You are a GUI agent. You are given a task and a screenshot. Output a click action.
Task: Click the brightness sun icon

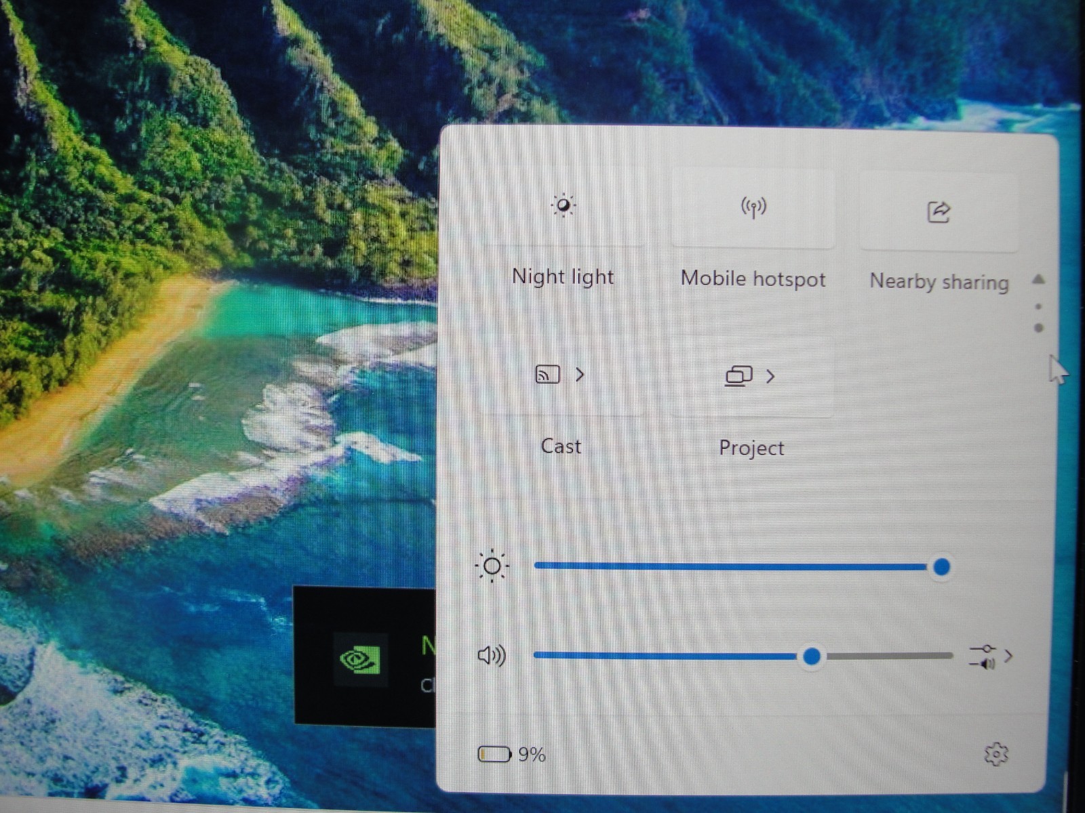(492, 566)
